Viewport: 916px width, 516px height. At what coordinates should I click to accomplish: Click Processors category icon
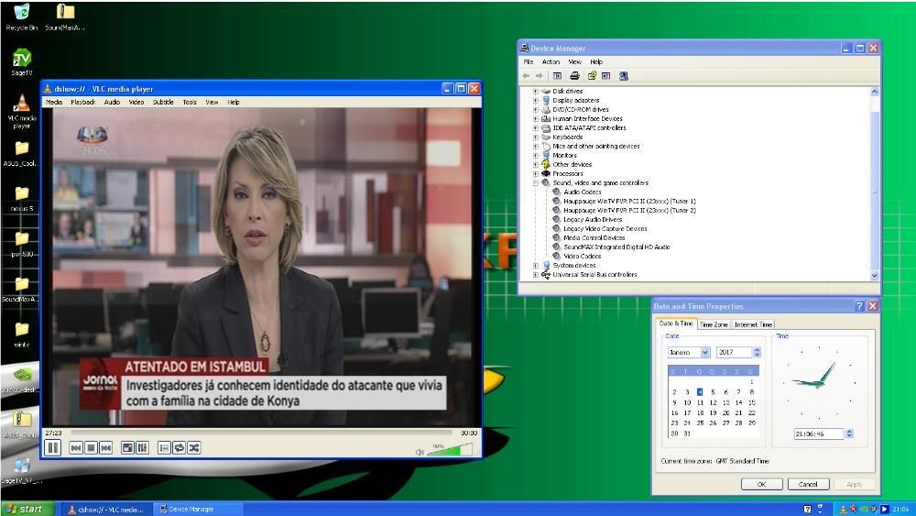[546, 174]
